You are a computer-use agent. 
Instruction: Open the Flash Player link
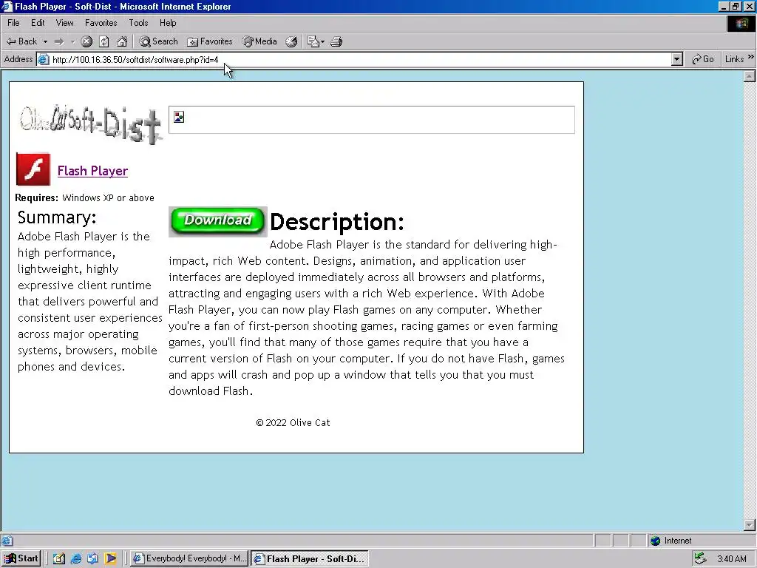pos(92,171)
